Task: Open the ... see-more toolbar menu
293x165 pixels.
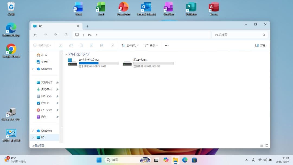Action: coord(166,45)
